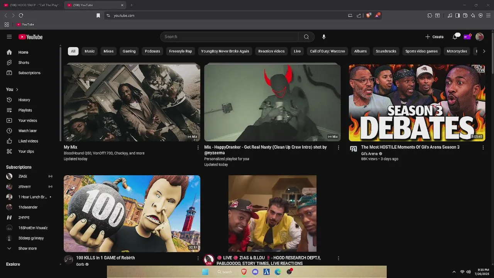Open Leo AI sparkle icon
This screenshot has width=494, height=278.
473,15
